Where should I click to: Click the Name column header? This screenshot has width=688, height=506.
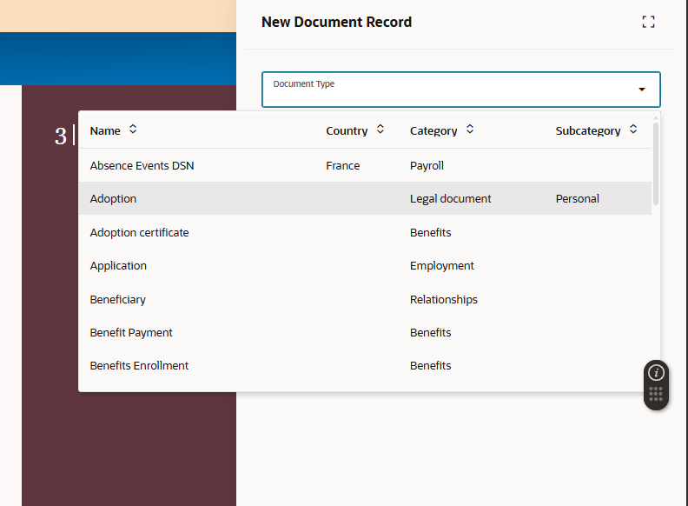pyautogui.click(x=105, y=131)
